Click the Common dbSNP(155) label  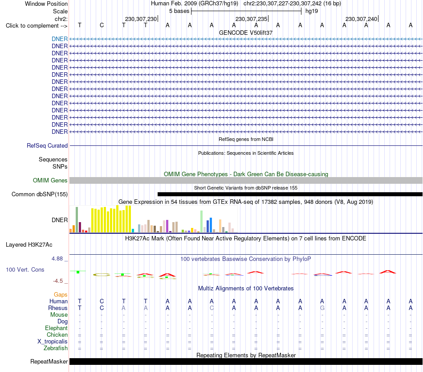pyautogui.click(x=39, y=194)
